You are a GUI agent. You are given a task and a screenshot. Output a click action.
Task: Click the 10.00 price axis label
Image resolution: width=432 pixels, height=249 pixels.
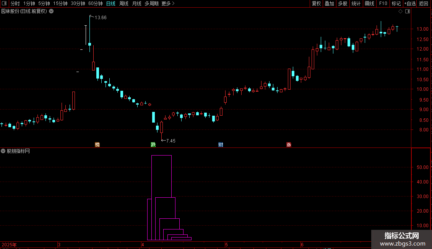click(422, 89)
